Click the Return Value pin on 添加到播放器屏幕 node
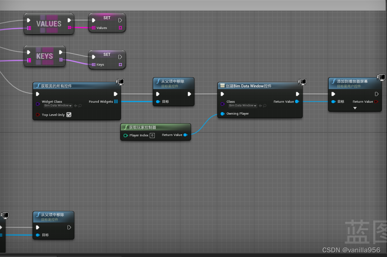This screenshot has width=387, height=257. click(x=376, y=102)
